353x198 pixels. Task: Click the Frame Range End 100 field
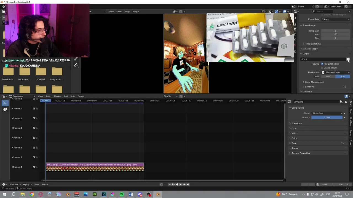pos(335,34)
